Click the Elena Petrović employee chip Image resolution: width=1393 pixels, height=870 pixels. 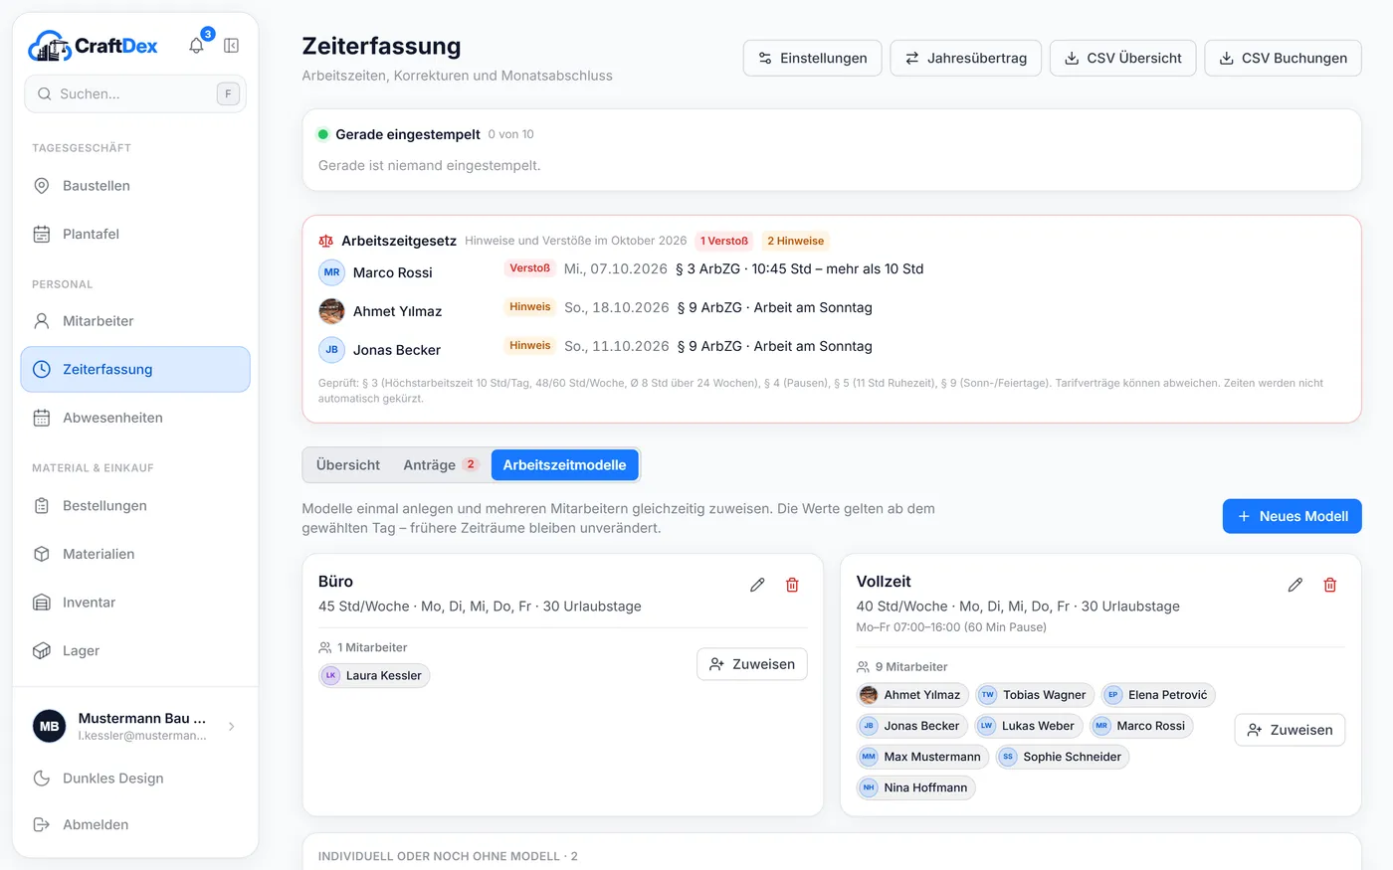coord(1158,695)
